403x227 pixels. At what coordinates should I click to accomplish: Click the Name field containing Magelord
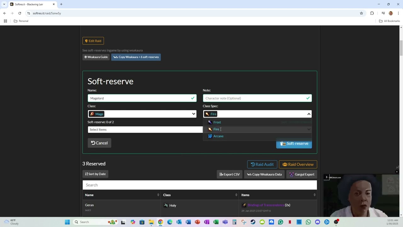(142, 98)
